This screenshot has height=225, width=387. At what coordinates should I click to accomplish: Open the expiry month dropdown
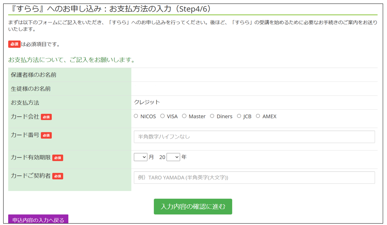141,157
